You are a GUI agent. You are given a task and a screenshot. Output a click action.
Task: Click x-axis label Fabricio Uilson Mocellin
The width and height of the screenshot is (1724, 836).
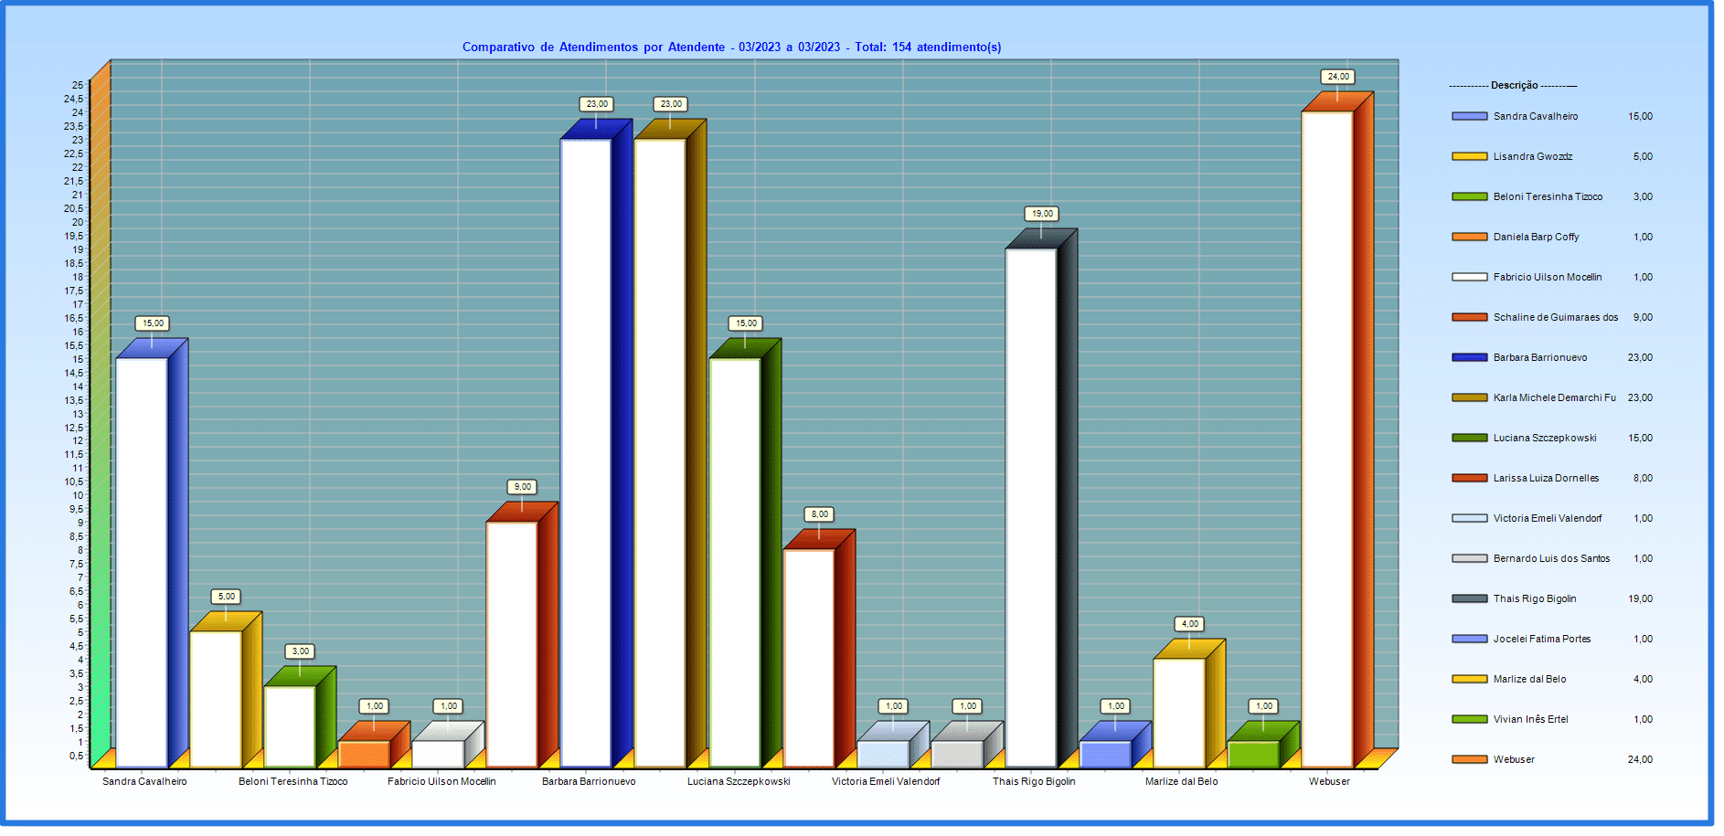[x=442, y=782]
